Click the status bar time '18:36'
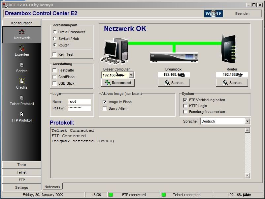The height and width of the screenshot is (199, 265). tap(96, 195)
